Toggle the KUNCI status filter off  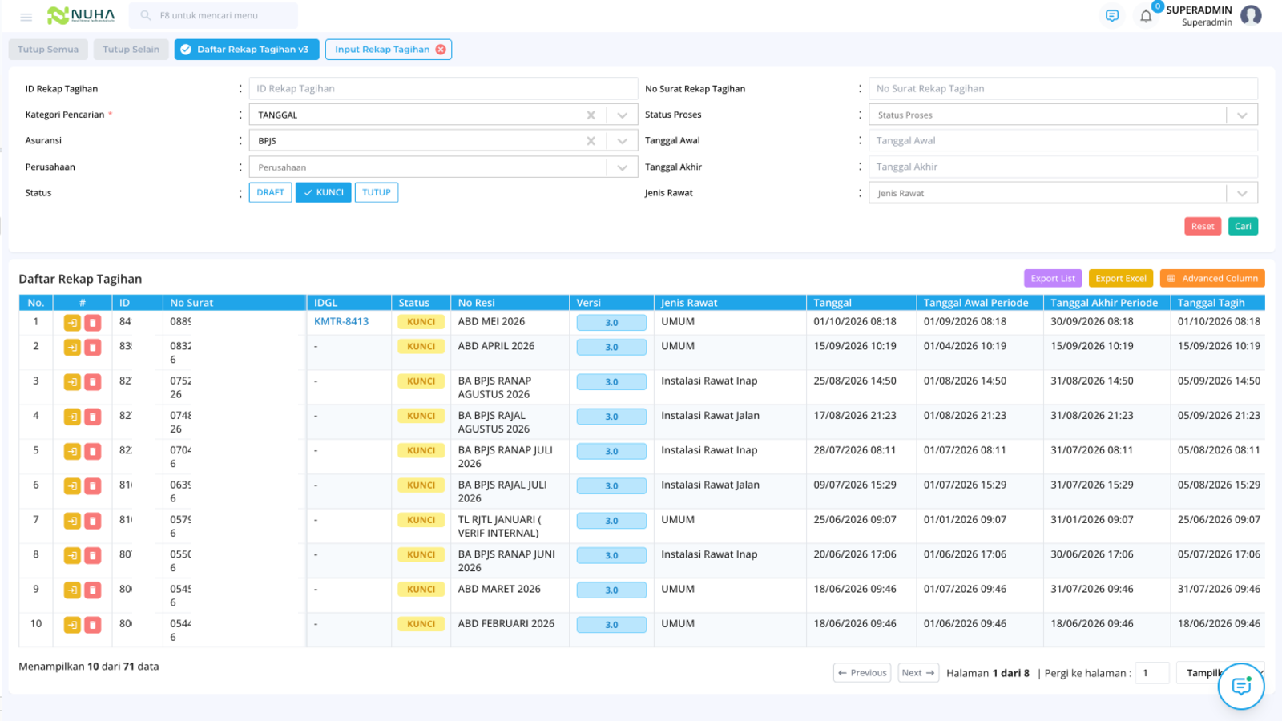coord(324,192)
